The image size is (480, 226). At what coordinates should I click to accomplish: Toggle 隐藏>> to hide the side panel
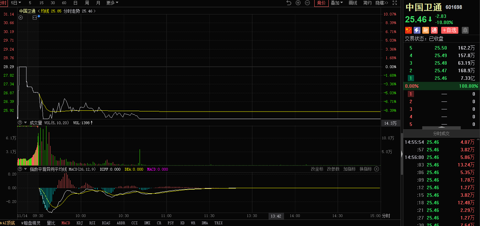pos(382,3)
